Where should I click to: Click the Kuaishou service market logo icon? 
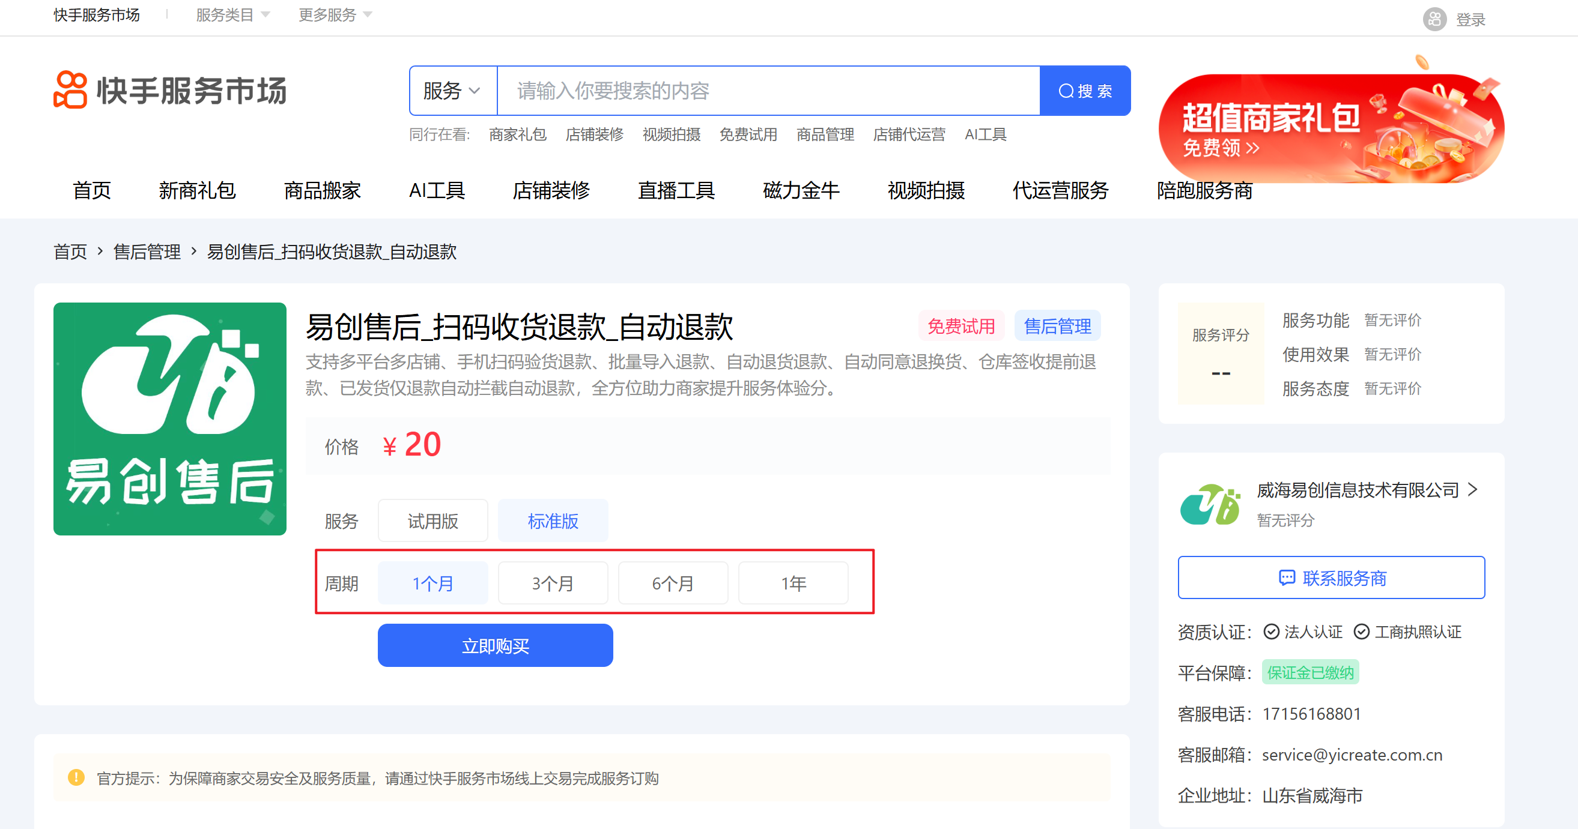(x=70, y=90)
